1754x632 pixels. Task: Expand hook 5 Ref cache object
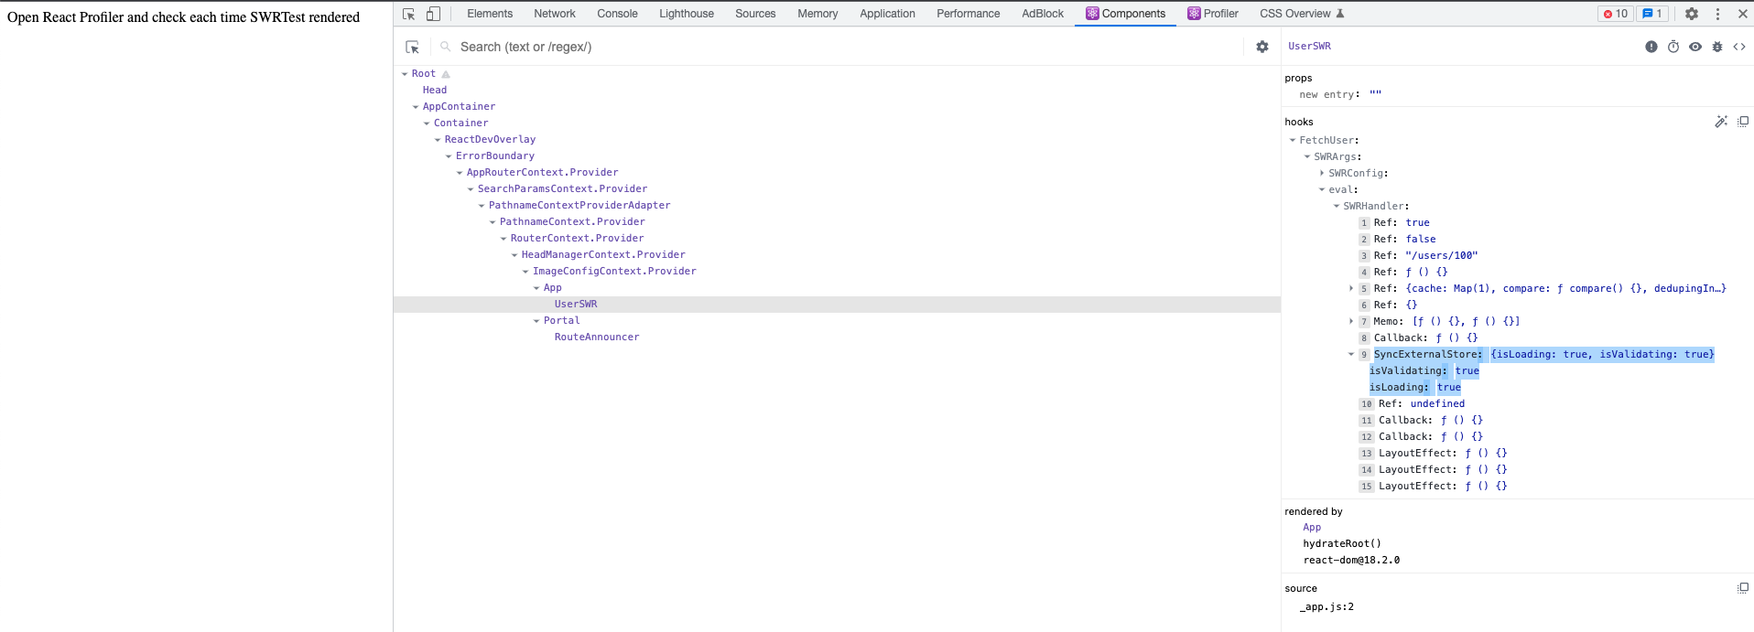1351,288
